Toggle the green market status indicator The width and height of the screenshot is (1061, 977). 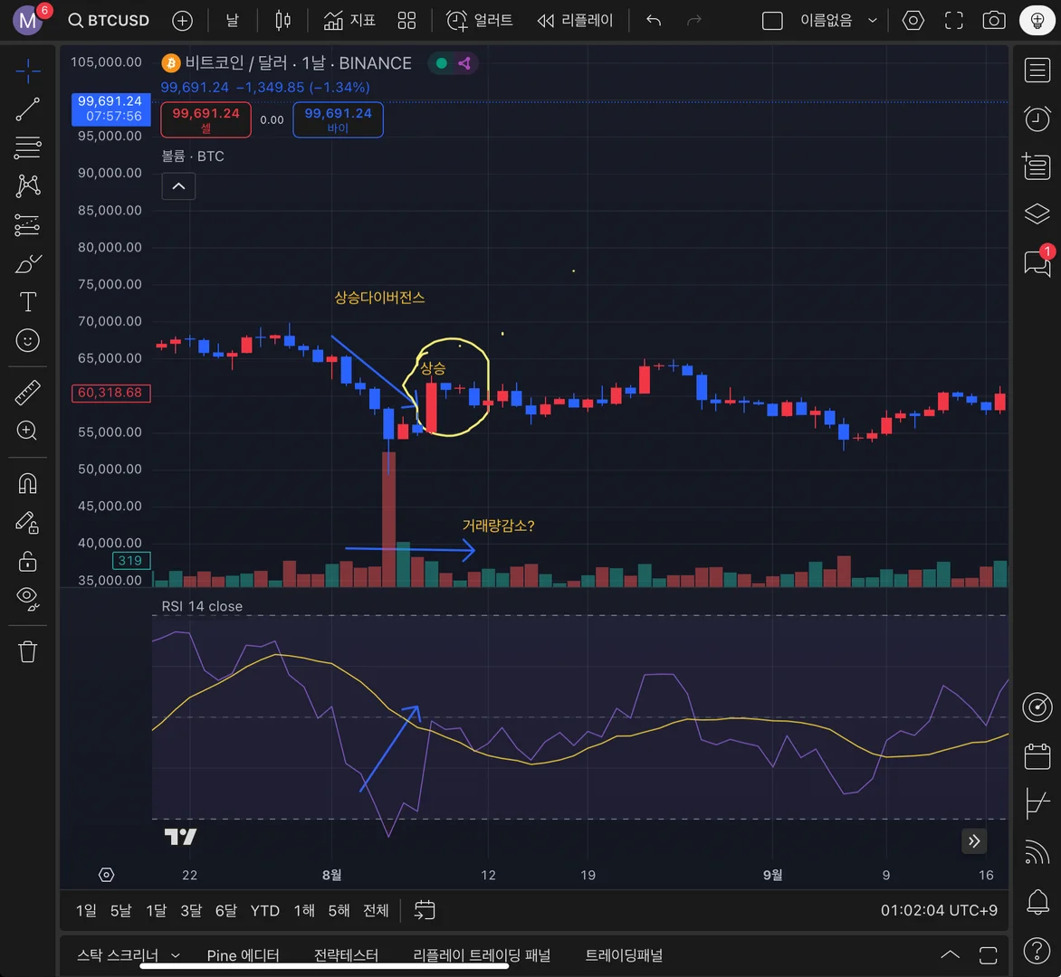coord(441,63)
